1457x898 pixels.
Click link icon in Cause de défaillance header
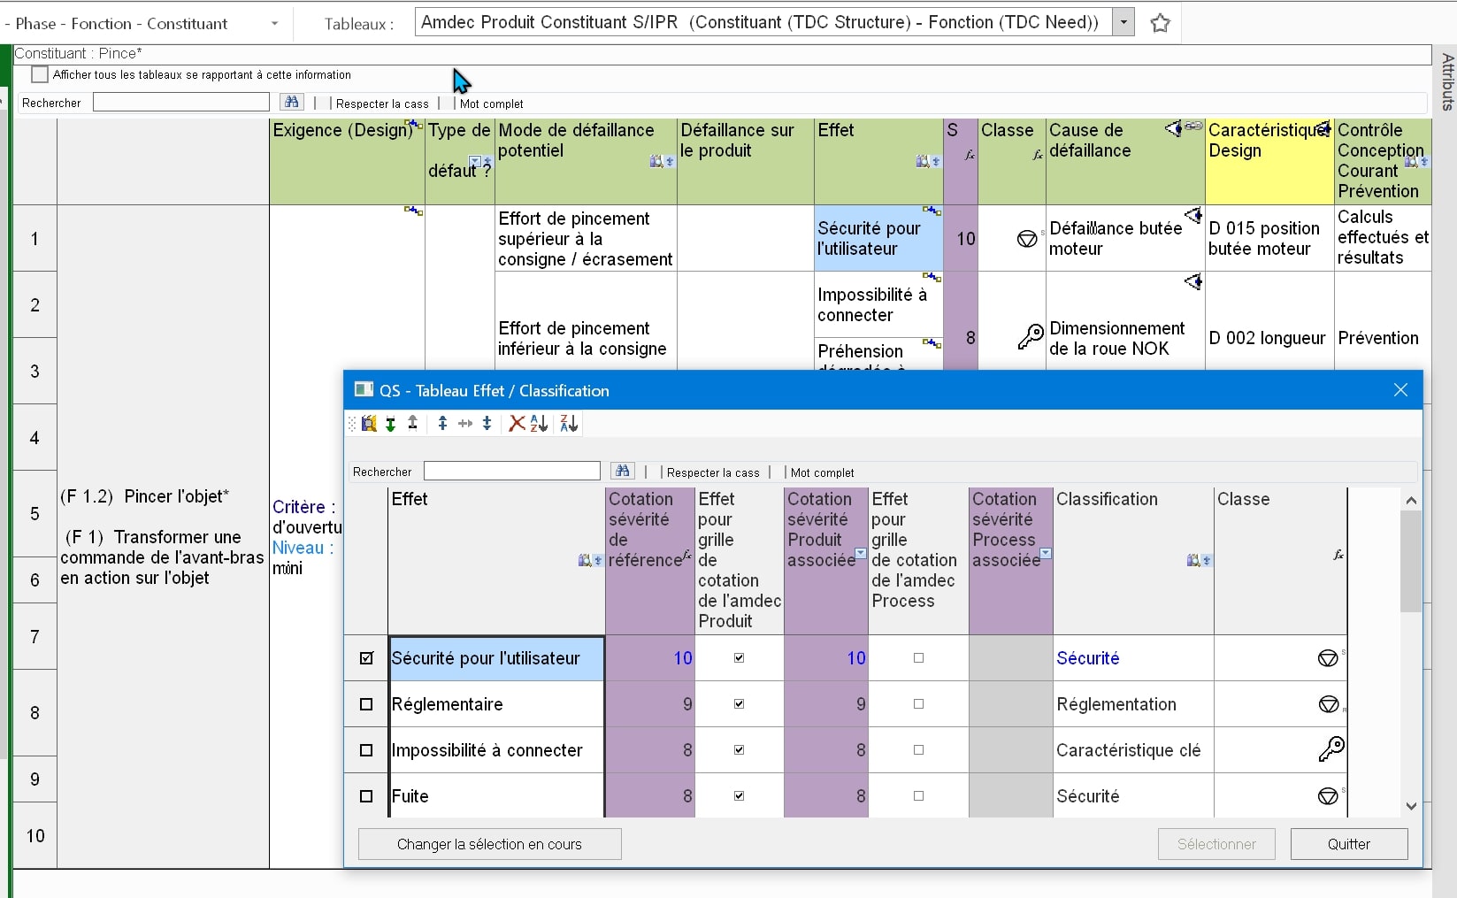[x=1193, y=127]
